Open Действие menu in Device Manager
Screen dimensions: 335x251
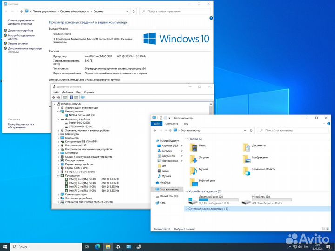coord(67,92)
